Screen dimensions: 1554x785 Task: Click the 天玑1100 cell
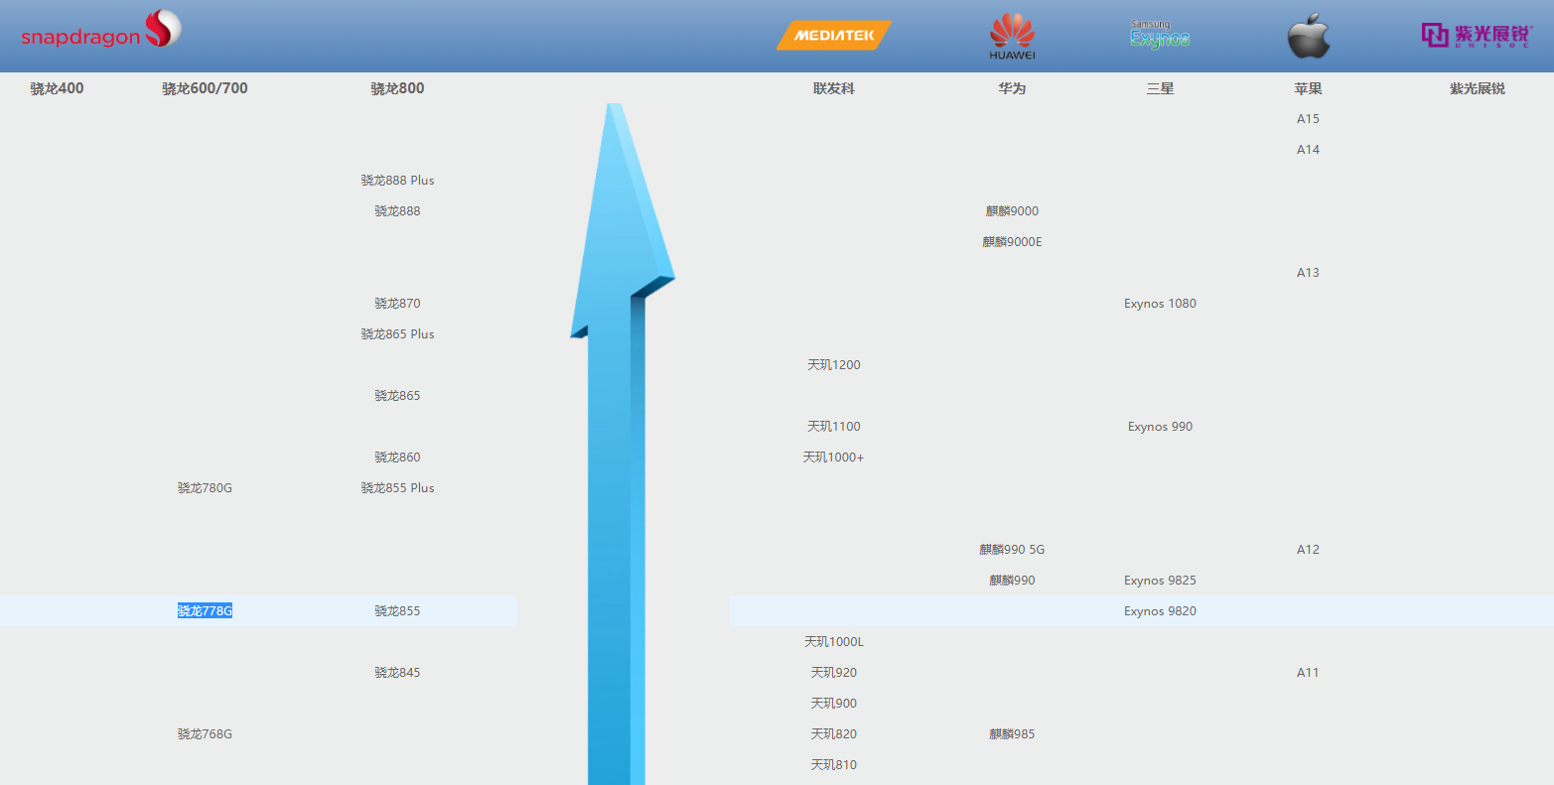pyautogui.click(x=834, y=427)
